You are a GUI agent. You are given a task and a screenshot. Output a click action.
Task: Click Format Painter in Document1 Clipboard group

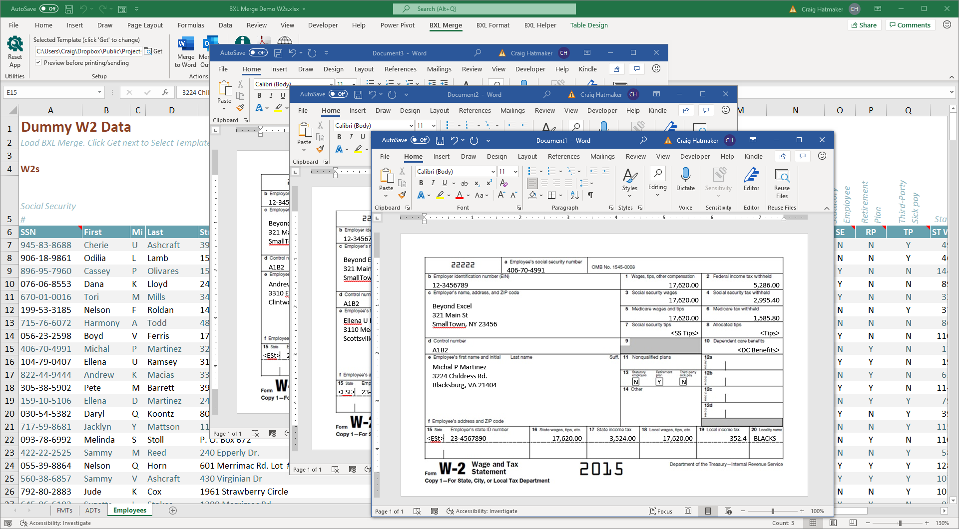click(x=402, y=195)
